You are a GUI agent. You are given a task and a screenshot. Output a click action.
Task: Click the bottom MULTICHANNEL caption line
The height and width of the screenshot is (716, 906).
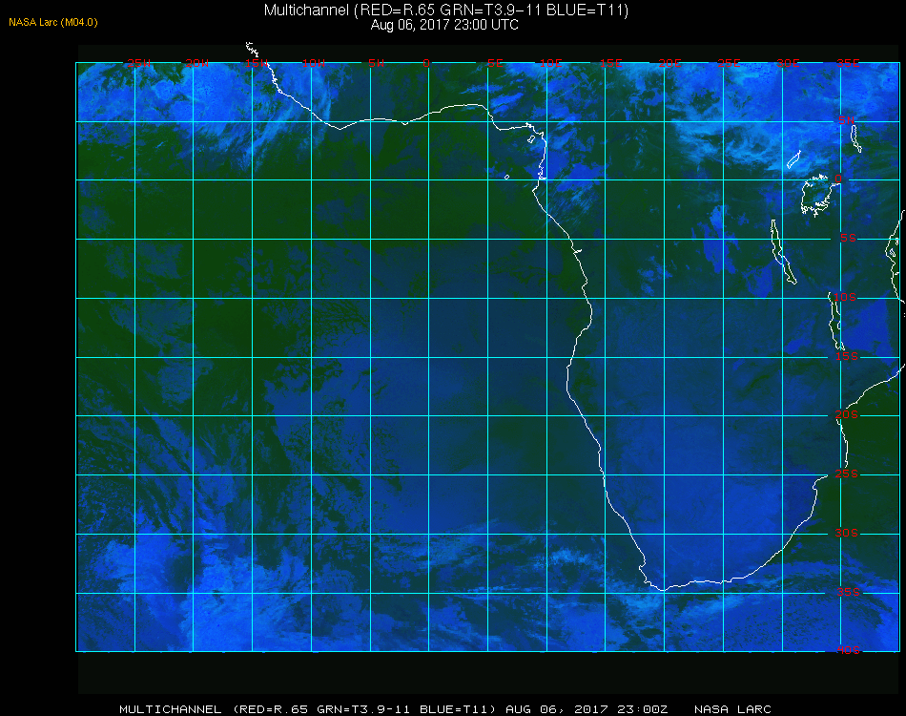445,709
